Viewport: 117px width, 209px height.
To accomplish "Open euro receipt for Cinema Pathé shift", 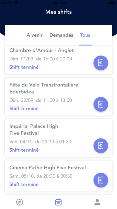I will (101, 180).
